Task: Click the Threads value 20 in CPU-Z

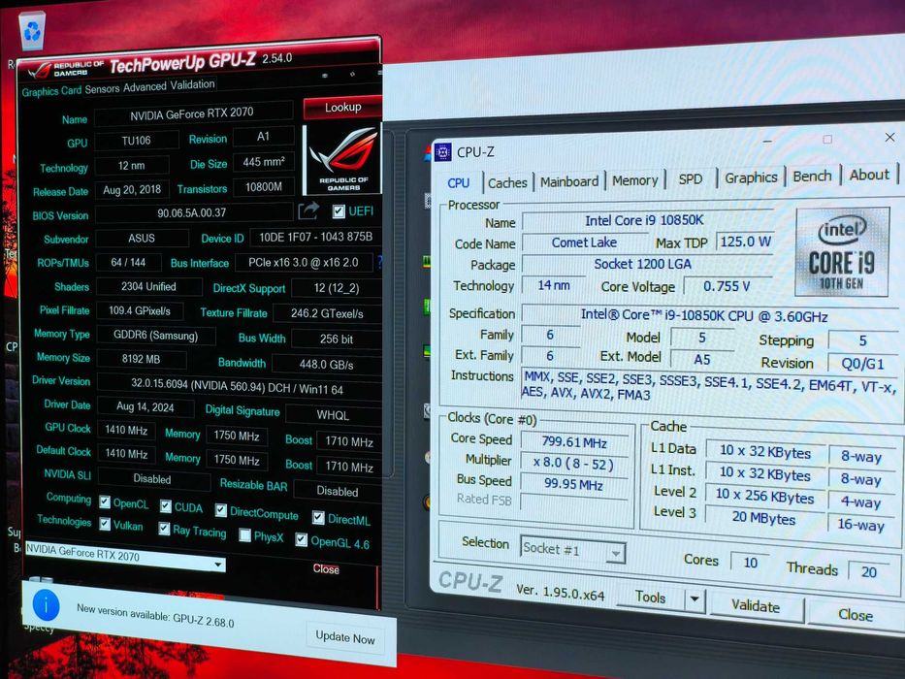Action: 869,571
